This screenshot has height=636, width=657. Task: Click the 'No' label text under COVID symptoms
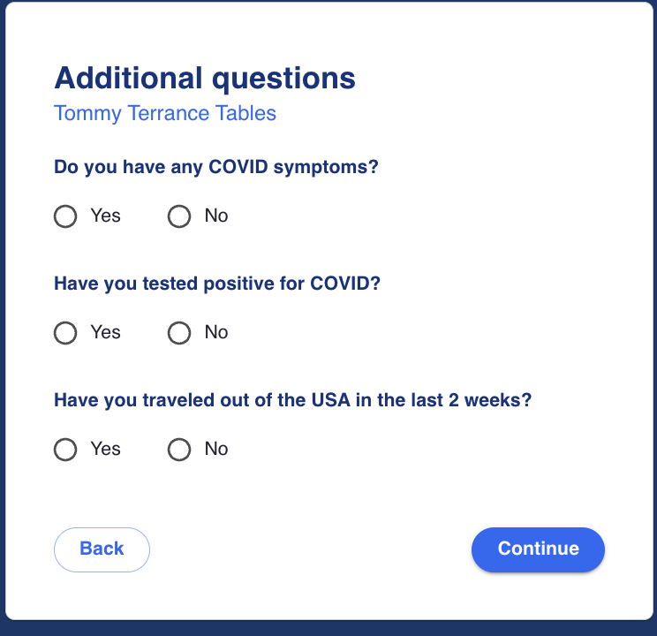pos(216,216)
